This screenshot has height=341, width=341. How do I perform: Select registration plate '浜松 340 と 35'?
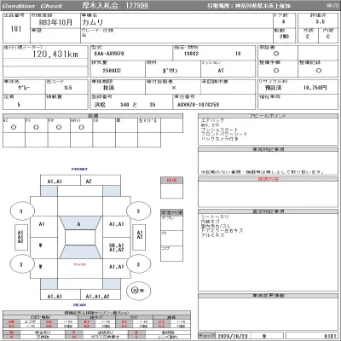(x=125, y=105)
